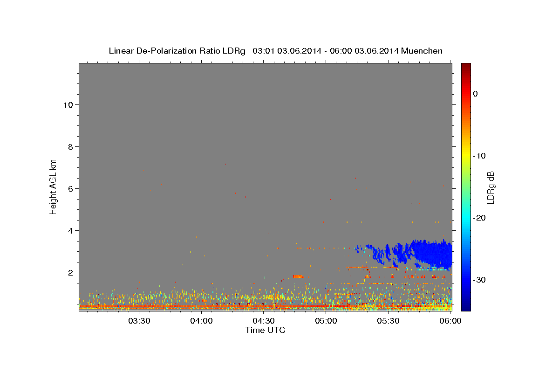Click the orange streak near 04:45 at 2 km
Image resolution: width=559 pixels, height=373 pixels.
[x=298, y=276]
